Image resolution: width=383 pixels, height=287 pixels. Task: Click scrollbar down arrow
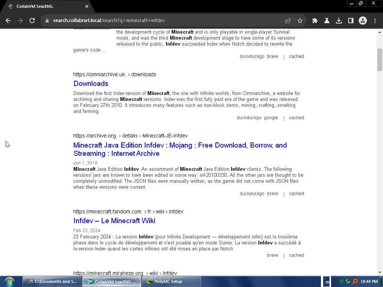[x=380, y=272]
